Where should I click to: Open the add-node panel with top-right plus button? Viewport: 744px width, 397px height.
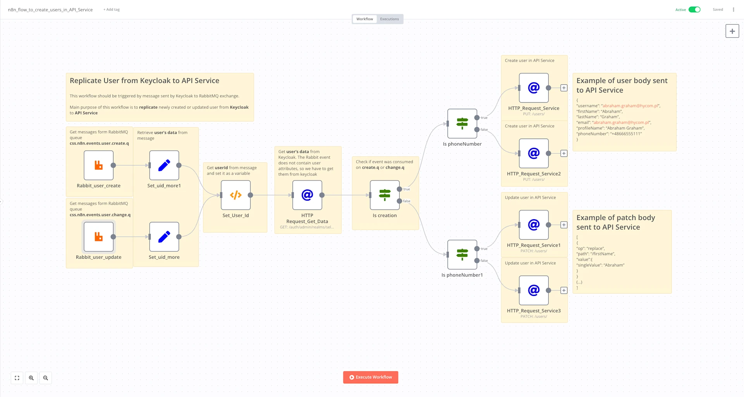click(732, 31)
